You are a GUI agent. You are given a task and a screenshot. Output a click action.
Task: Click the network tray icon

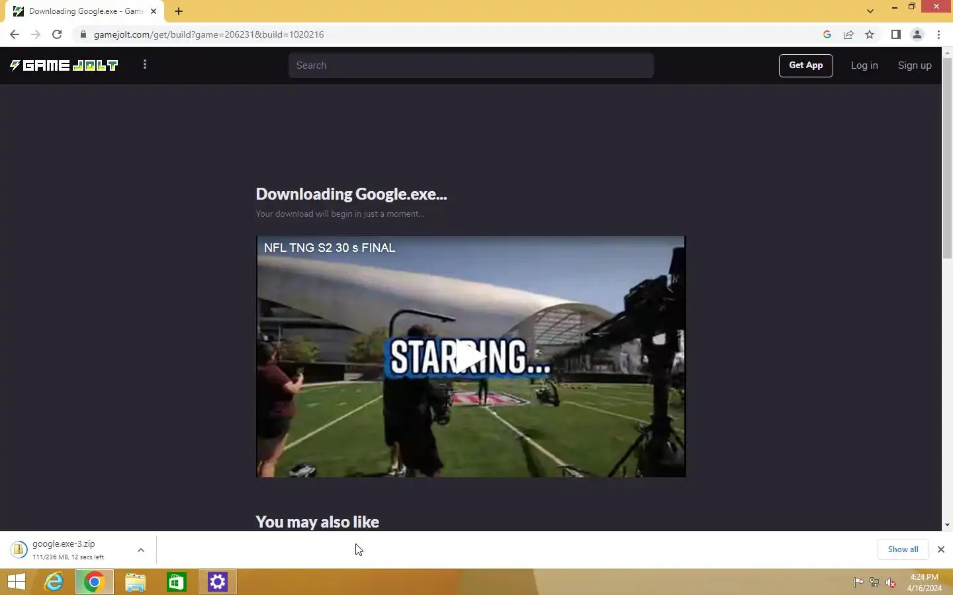874,582
